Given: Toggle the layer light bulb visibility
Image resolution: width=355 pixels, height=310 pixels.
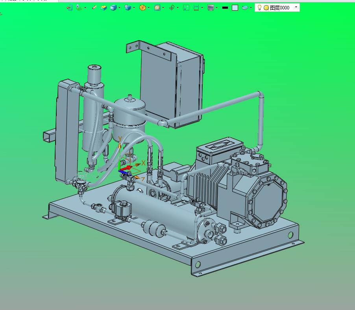Looking at the screenshot, I should click(260, 8).
